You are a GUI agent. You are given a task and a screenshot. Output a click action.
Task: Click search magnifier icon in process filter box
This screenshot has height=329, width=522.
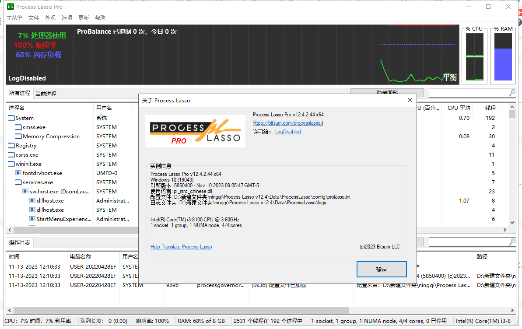coord(512,93)
